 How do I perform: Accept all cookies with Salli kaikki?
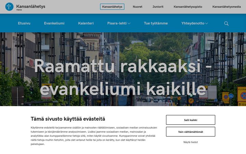click(x=191, y=120)
